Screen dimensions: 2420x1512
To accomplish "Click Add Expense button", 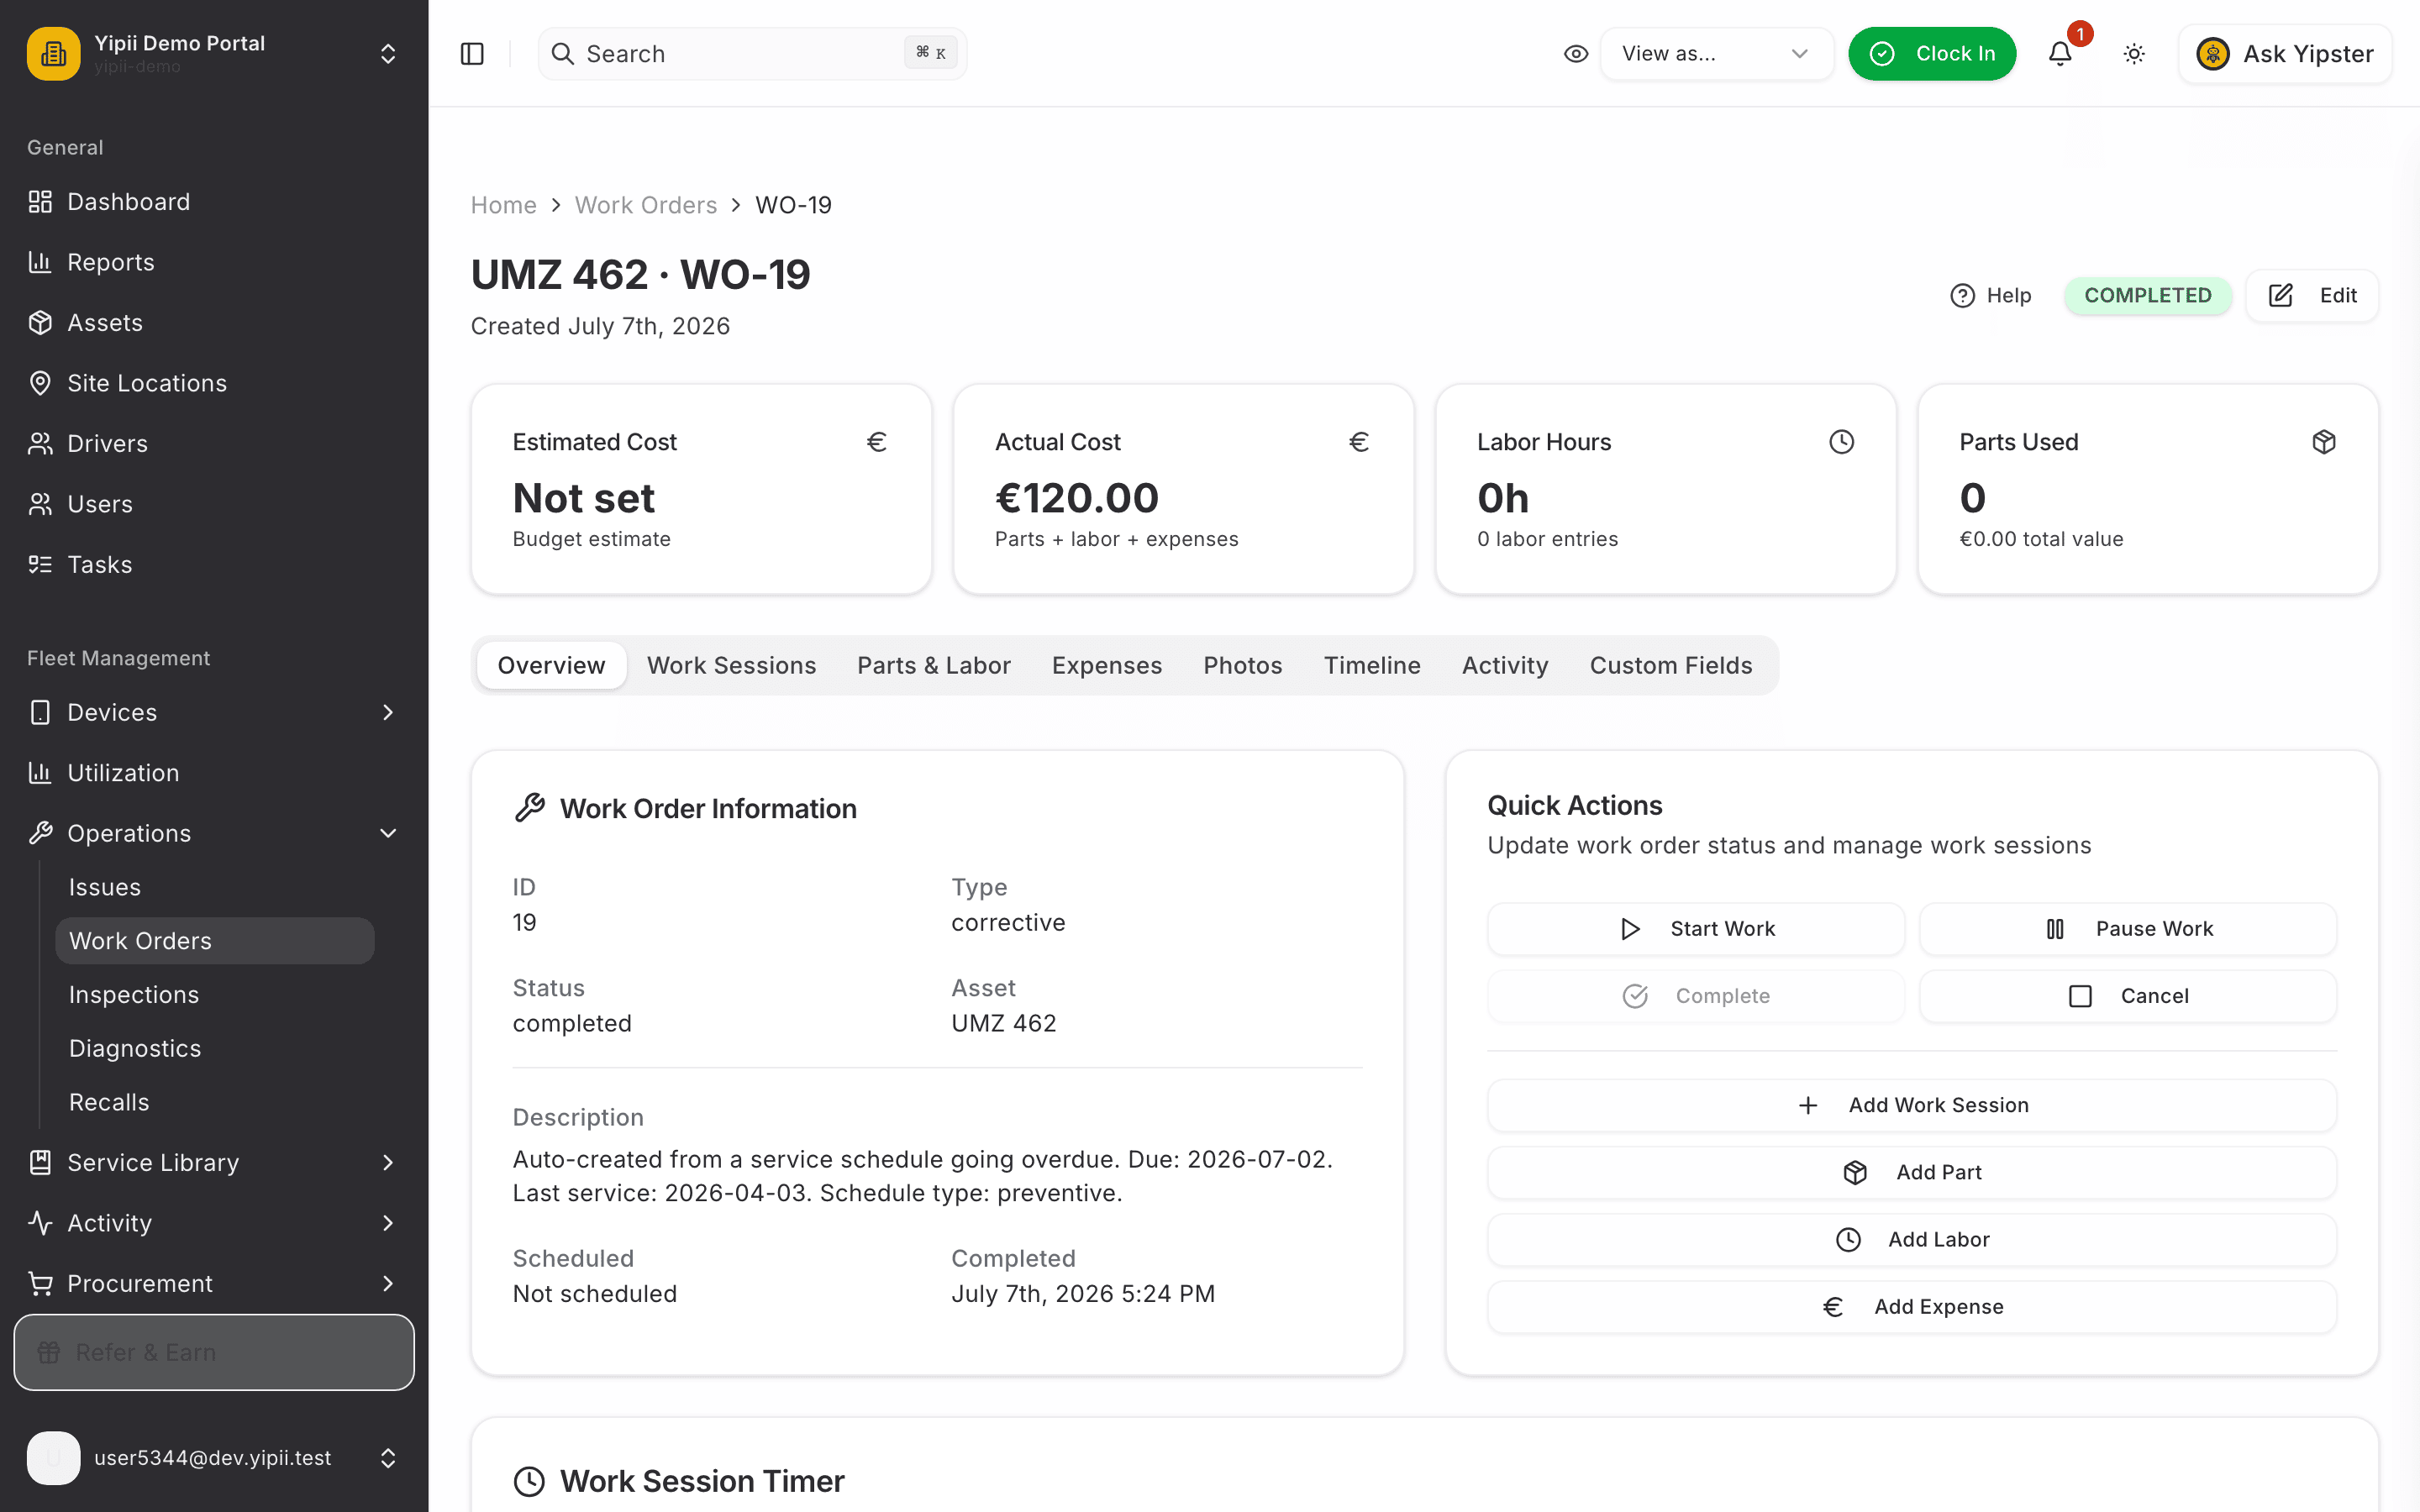I will pos(1912,1307).
